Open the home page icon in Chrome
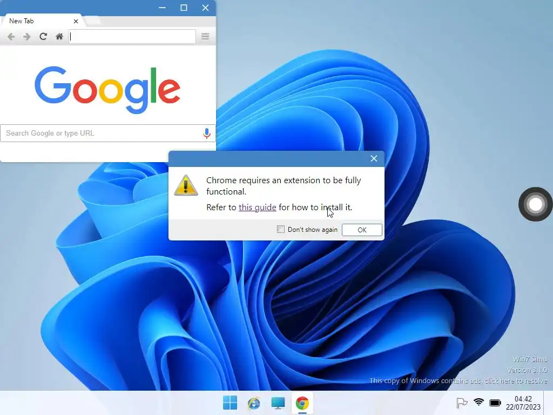The height and width of the screenshot is (415, 553). 59,36
